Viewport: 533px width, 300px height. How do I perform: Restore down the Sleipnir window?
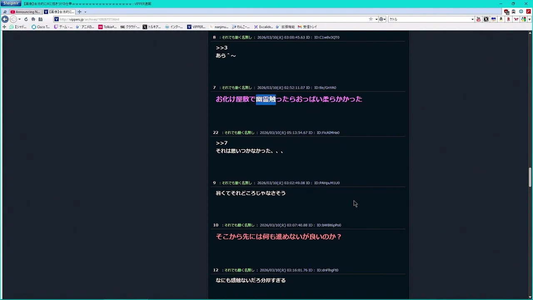click(x=513, y=3)
